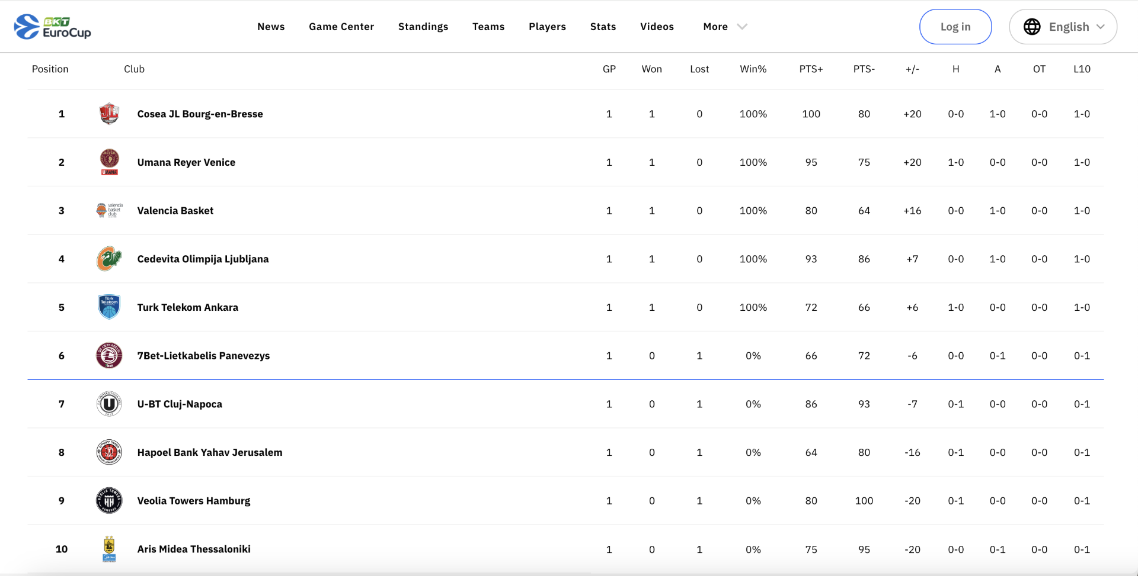
Task: Select the Cosea JL Bourg-en-Bresse team logo
Action: 109,114
